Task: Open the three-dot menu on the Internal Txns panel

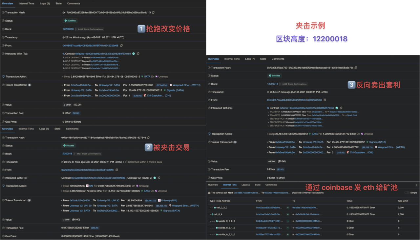Action: tap(417, 185)
